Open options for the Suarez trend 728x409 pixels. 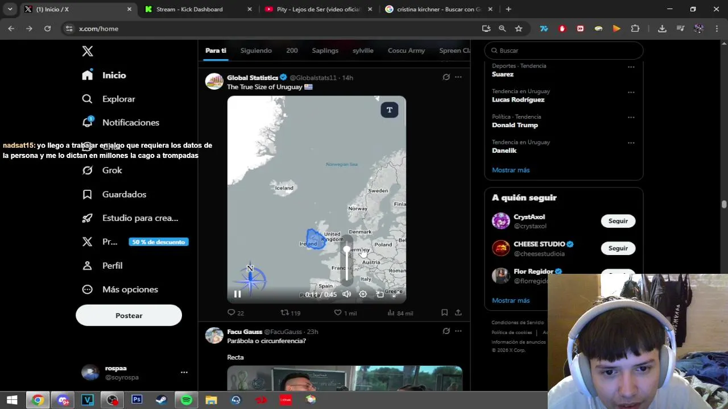(631, 66)
